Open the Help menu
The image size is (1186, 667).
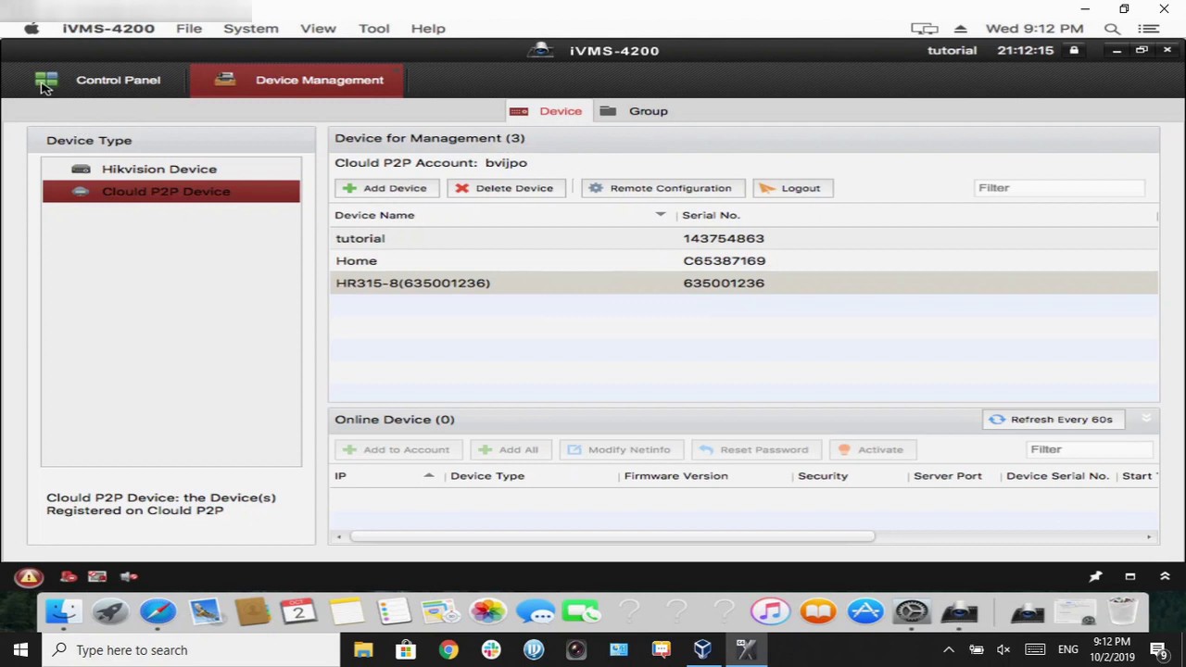(x=428, y=29)
